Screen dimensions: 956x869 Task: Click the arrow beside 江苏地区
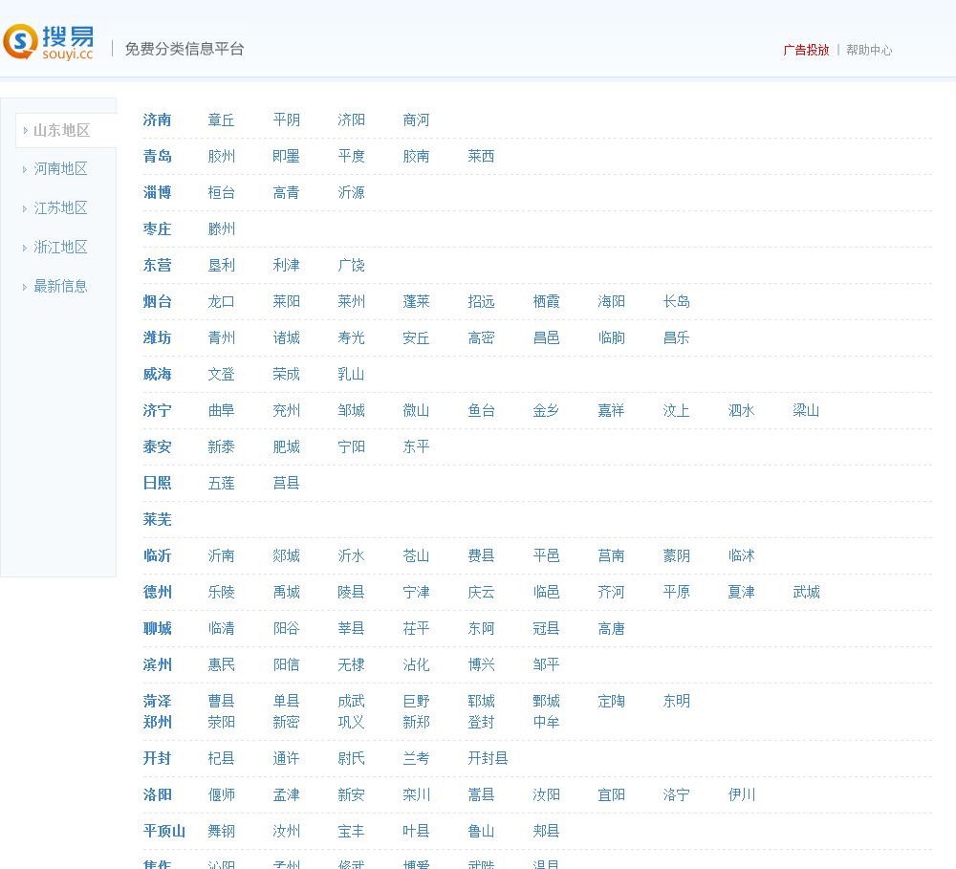click(25, 208)
